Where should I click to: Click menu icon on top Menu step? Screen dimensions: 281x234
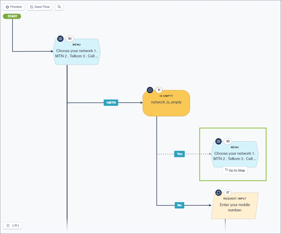pyautogui.click(x=60, y=39)
